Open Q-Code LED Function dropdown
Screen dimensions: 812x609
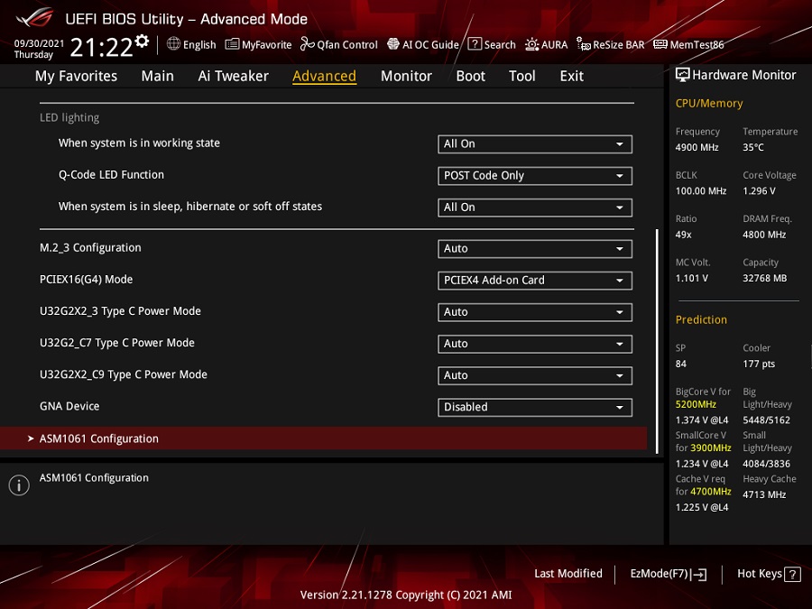click(535, 176)
